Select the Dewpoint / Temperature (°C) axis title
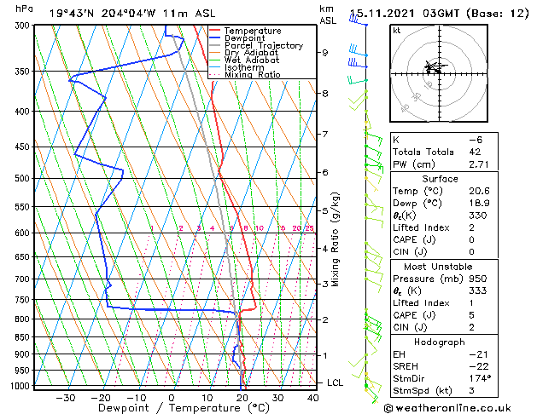The image size is (537, 414). pyautogui.click(x=184, y=408)
